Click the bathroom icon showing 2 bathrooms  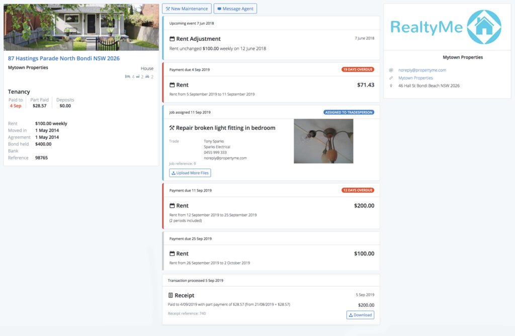[138, 76]
